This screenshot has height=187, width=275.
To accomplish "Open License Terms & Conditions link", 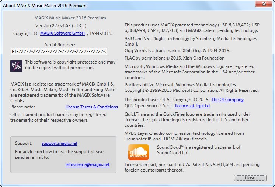I will pyautogui.click(x=92, y=107).
